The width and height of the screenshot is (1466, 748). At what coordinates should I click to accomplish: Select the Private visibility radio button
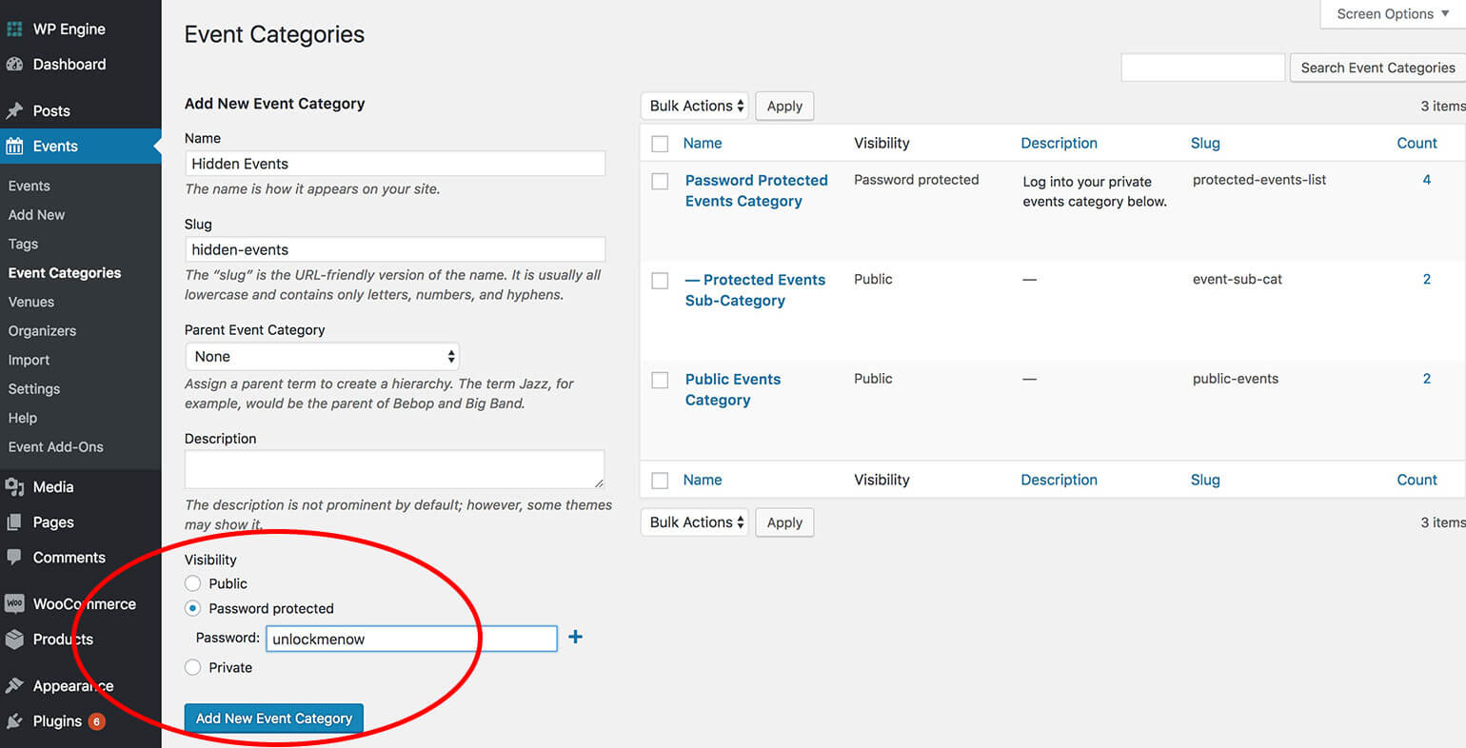[193, 667]
